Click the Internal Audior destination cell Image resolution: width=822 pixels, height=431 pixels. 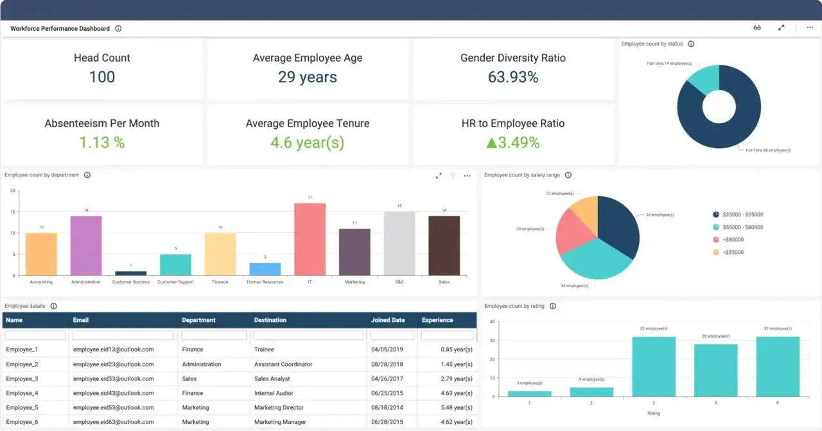point(308,393)
